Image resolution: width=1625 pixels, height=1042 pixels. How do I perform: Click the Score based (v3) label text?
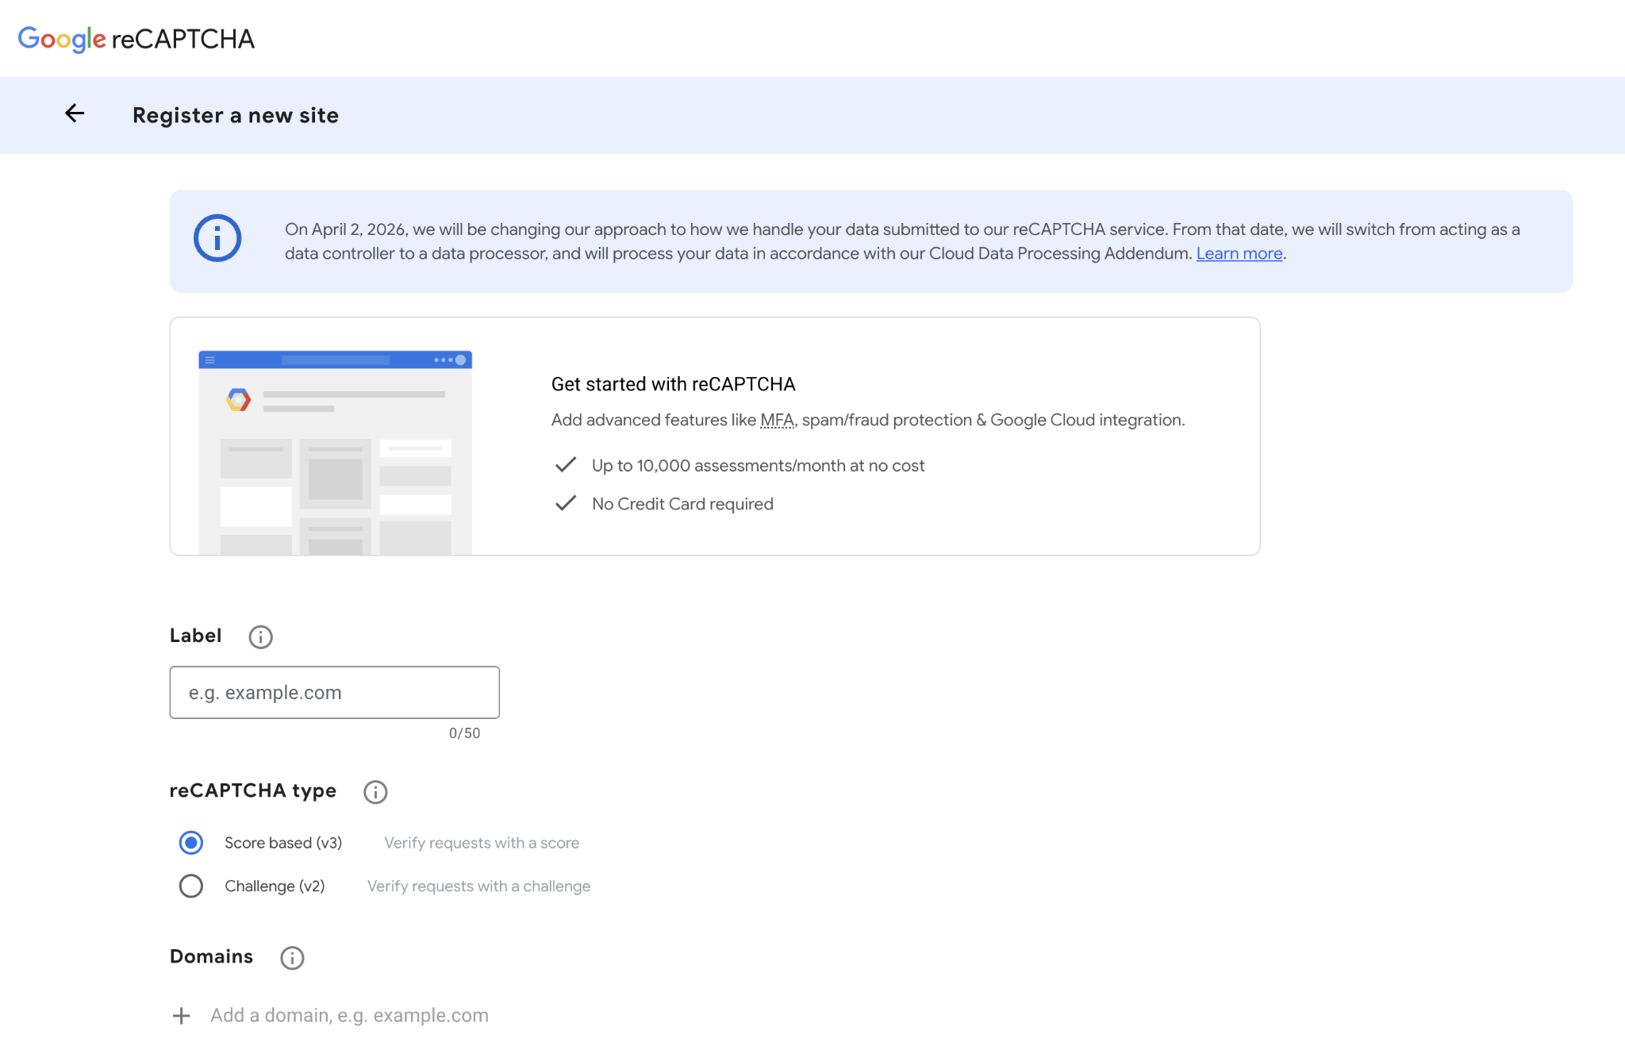283,843
